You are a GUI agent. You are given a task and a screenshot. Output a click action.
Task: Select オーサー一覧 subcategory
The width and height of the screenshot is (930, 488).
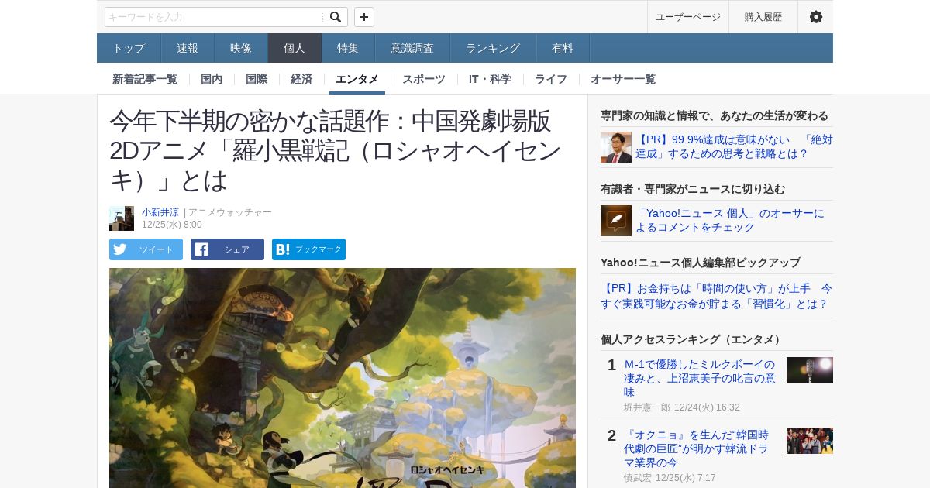coord(623,79)
